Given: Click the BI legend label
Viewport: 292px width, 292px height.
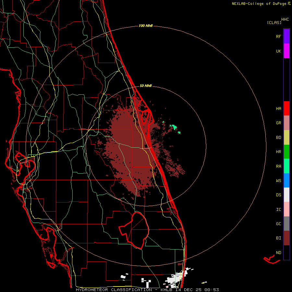Looking at the screenshot, I should pos(278,238).
